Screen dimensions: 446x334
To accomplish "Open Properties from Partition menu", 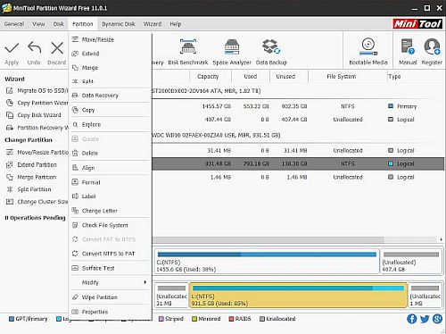I will (x=110, y=312).
